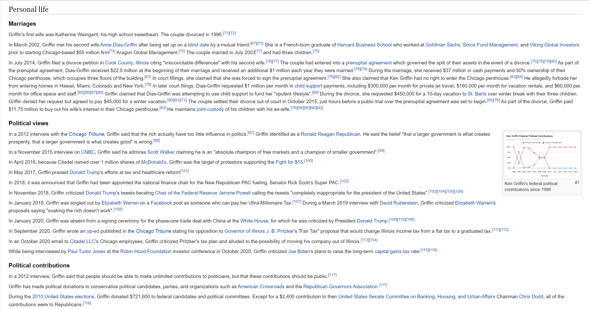Follow the prenuptial agreement link
This screenshot has height=309, width=589.
[x=369, y=63]
